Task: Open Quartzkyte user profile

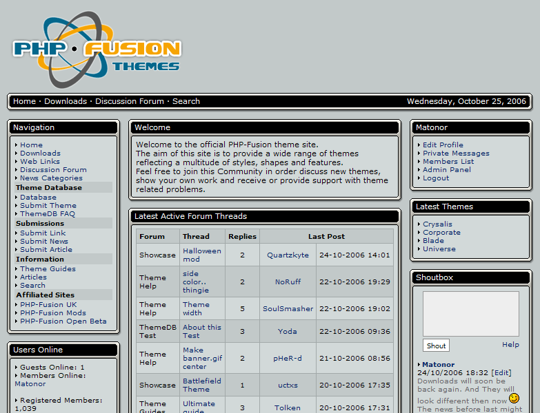Action: [x=288, y=255]
